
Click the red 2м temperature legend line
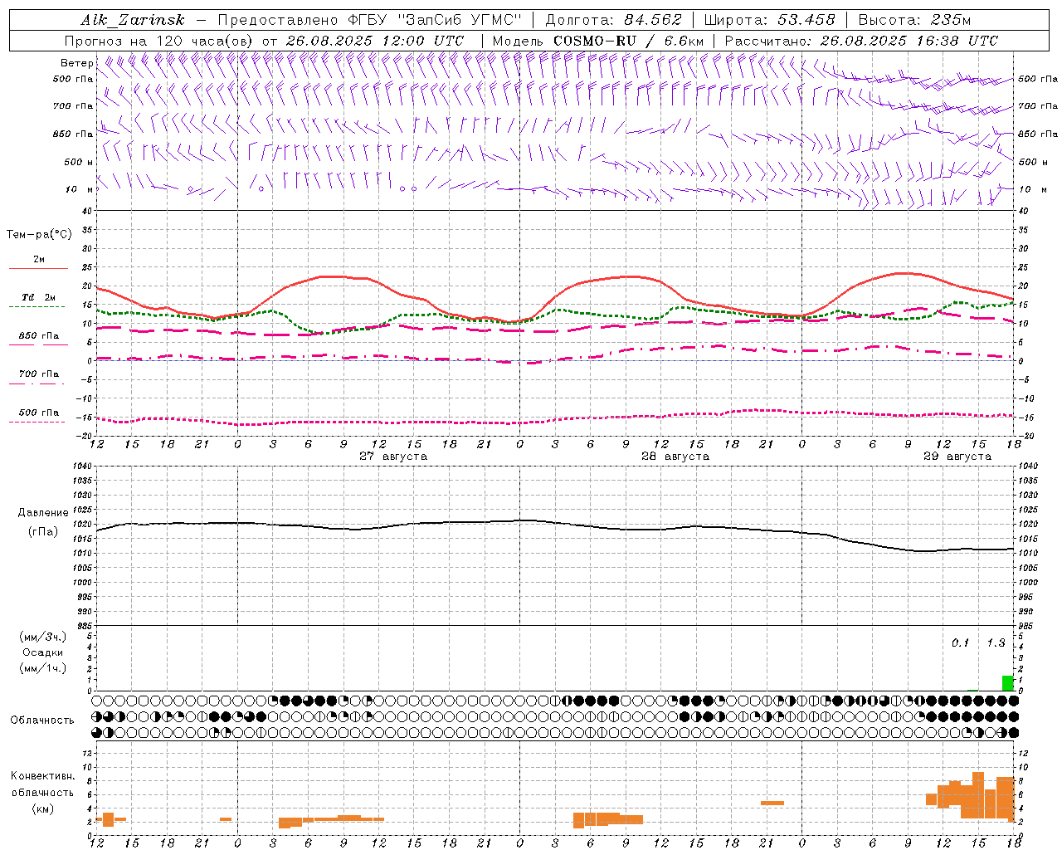(x=38, y=268)
